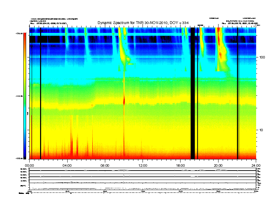The image size is (276, 213).
Task: Click the 12:00 time axis label
Action: [143, 166]
